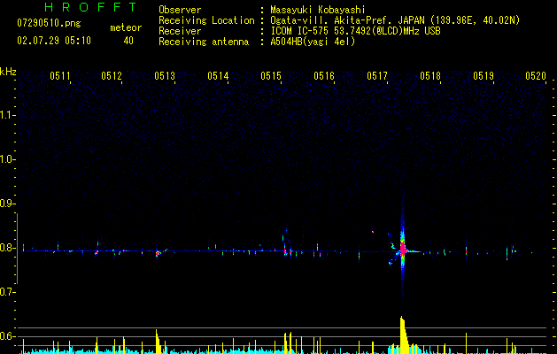Click the gray frequency range bar at left
557x354 pixels.
click(18, 248)
